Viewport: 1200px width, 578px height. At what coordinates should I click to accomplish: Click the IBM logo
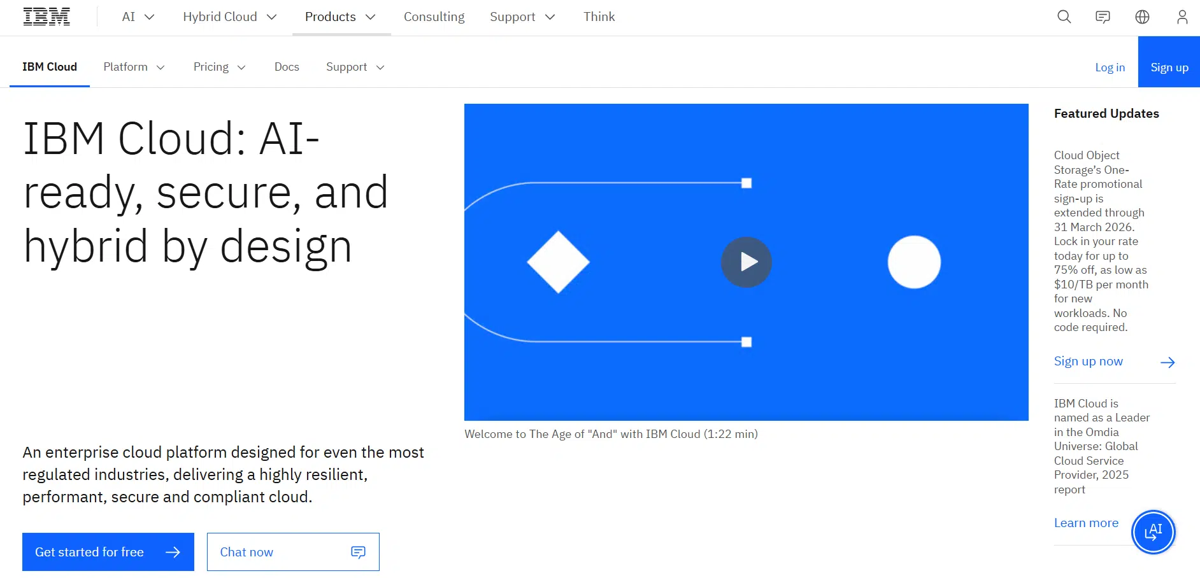pos(46,17)
